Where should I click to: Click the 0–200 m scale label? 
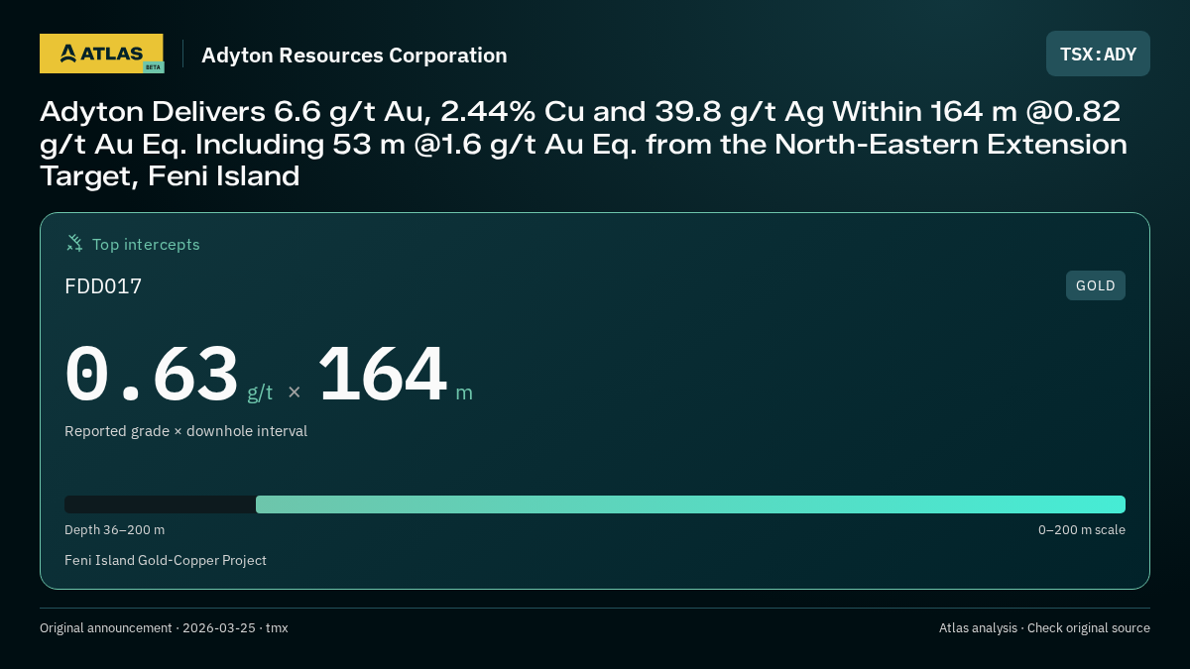click(1082, 529)
